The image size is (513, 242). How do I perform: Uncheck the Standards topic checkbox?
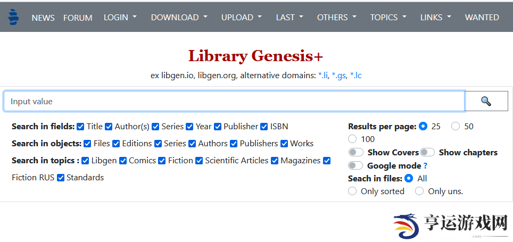[61, 178]
